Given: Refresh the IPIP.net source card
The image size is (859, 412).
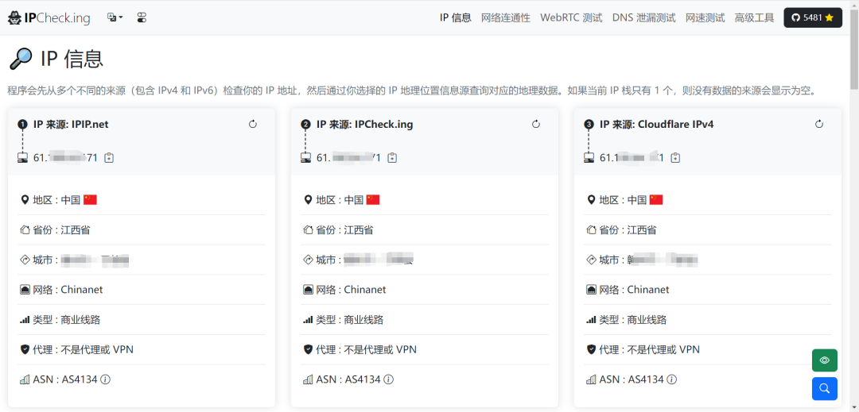Looking at the screenshot, I should (253, 124).
